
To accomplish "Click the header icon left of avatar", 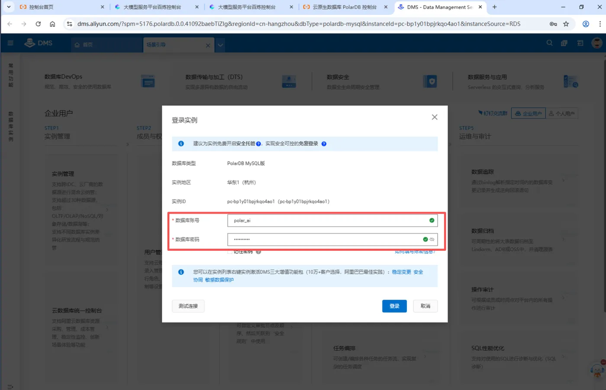I will [x=580, y=43].
